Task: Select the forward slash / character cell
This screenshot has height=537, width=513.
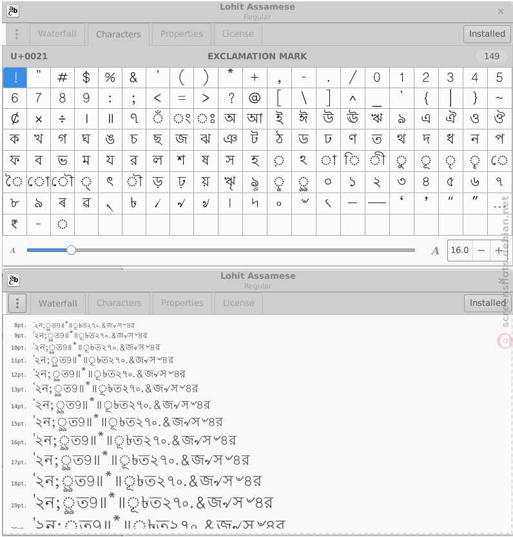Action: pos(353,78)
